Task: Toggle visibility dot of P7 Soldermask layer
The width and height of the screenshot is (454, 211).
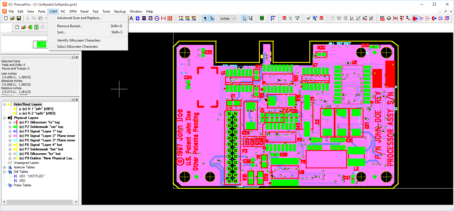Action: 15,149
